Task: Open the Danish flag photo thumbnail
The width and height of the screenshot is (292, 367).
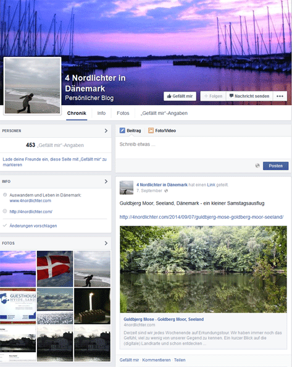Action: (55, 269)
